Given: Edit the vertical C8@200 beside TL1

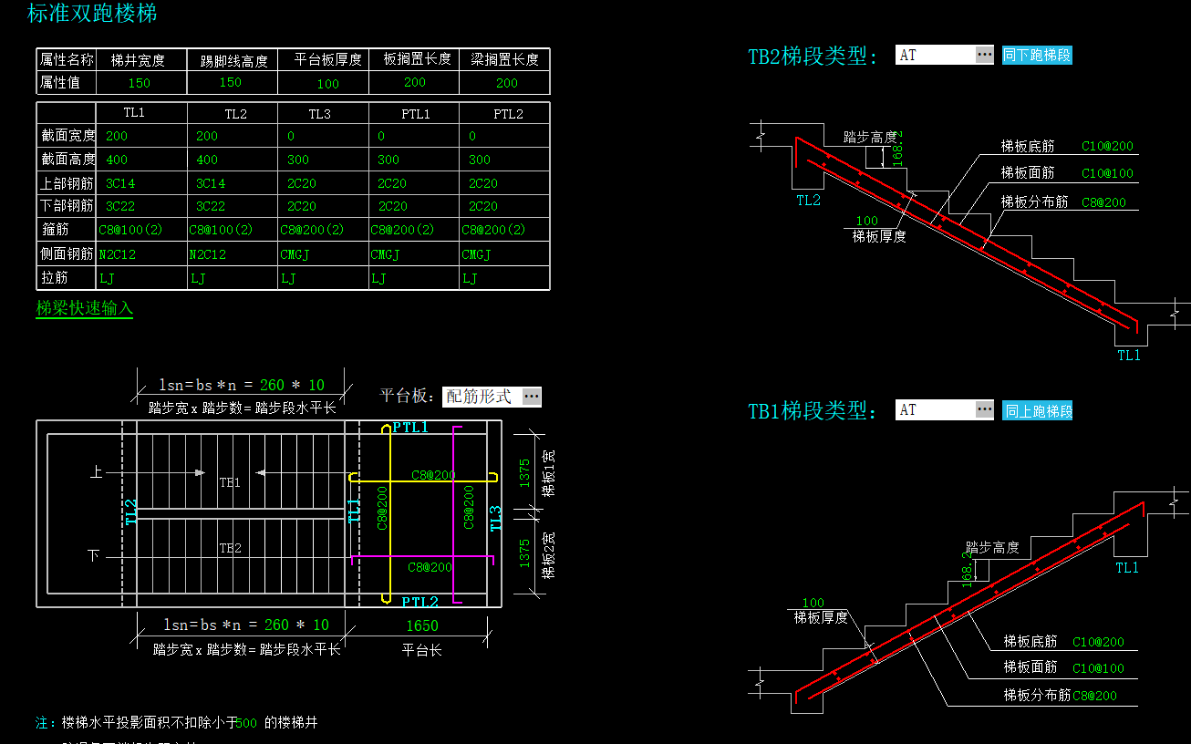Looking at the screenshot, I should pyautogui.click(x=383, y=507).
